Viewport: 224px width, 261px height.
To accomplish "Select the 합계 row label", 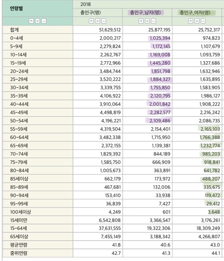I will [x=15, y=30].
